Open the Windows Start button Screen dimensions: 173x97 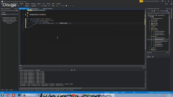click(2, 95)
